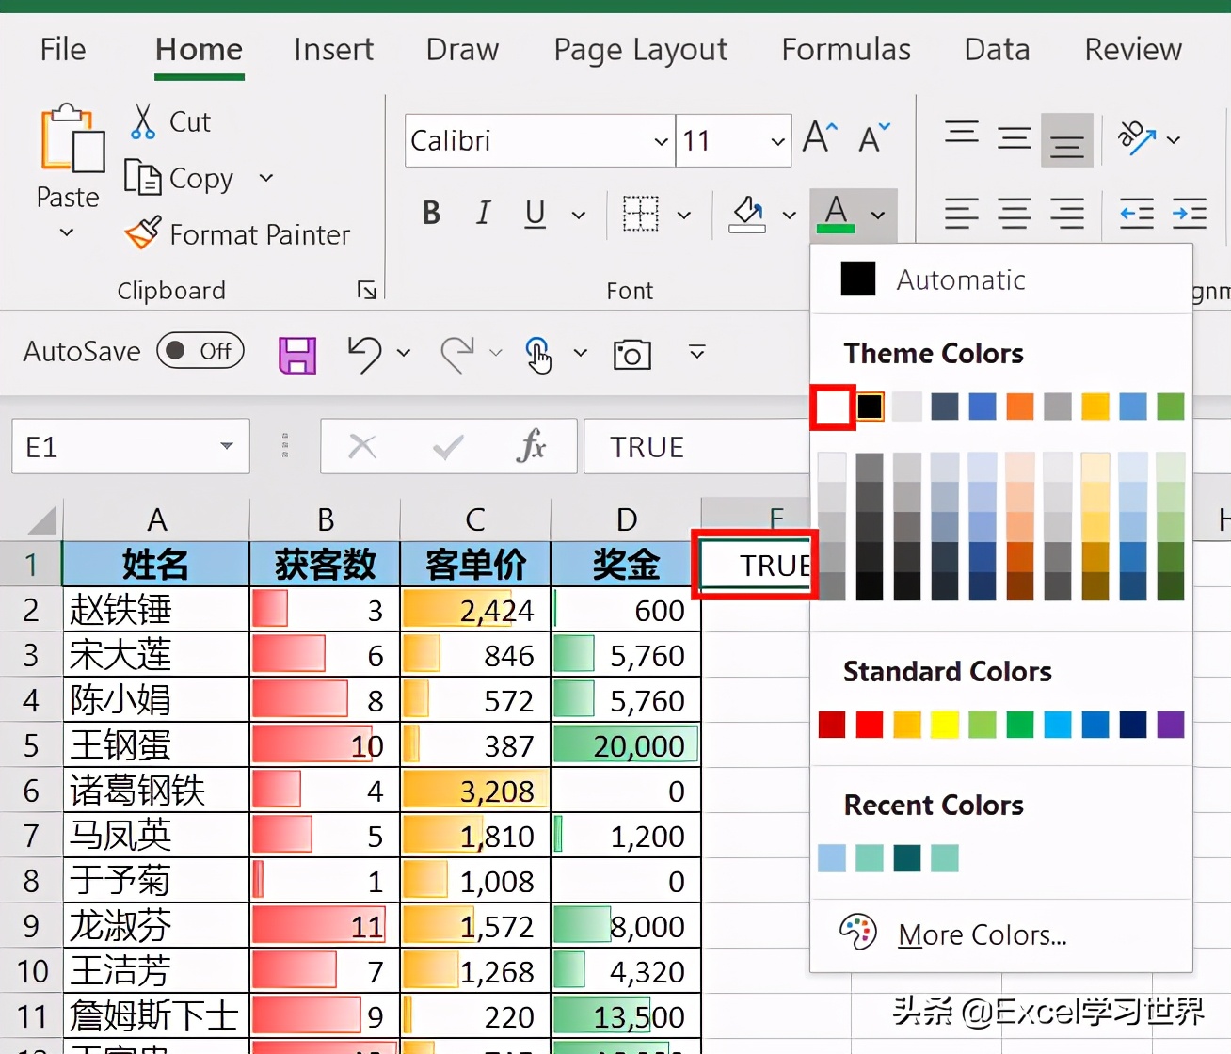
Task: Center text horizontally
Action: point(1015,215)
